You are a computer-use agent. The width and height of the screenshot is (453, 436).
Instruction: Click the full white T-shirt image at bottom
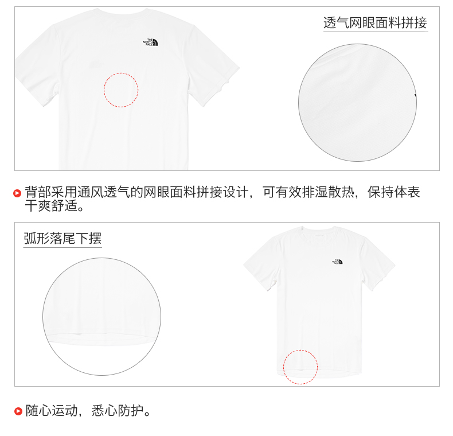[319, 302]
